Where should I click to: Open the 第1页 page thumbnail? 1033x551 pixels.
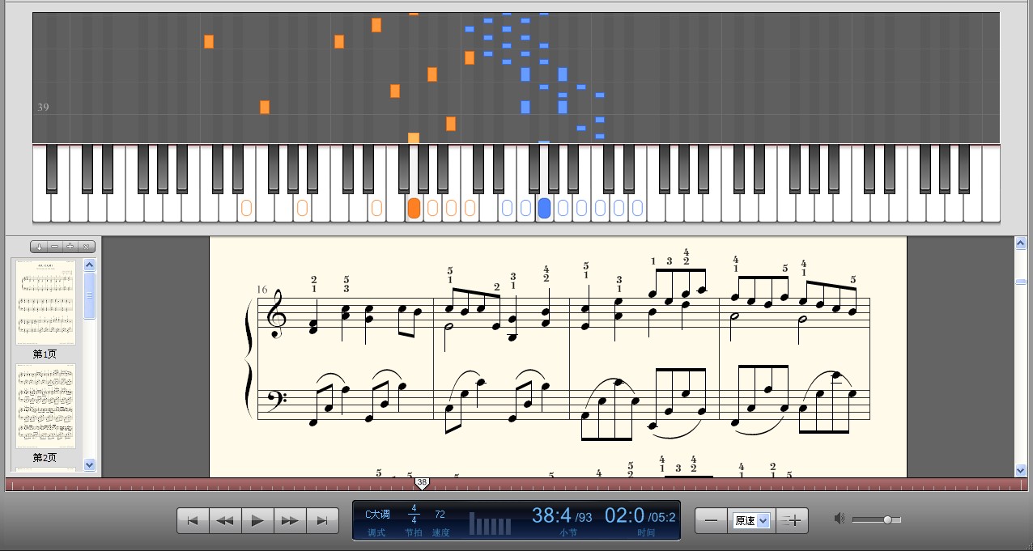(x=45, y=303)
